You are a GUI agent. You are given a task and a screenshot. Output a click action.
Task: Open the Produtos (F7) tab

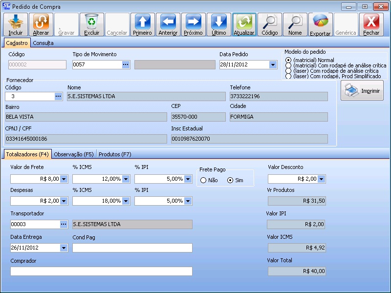[115, 154]
